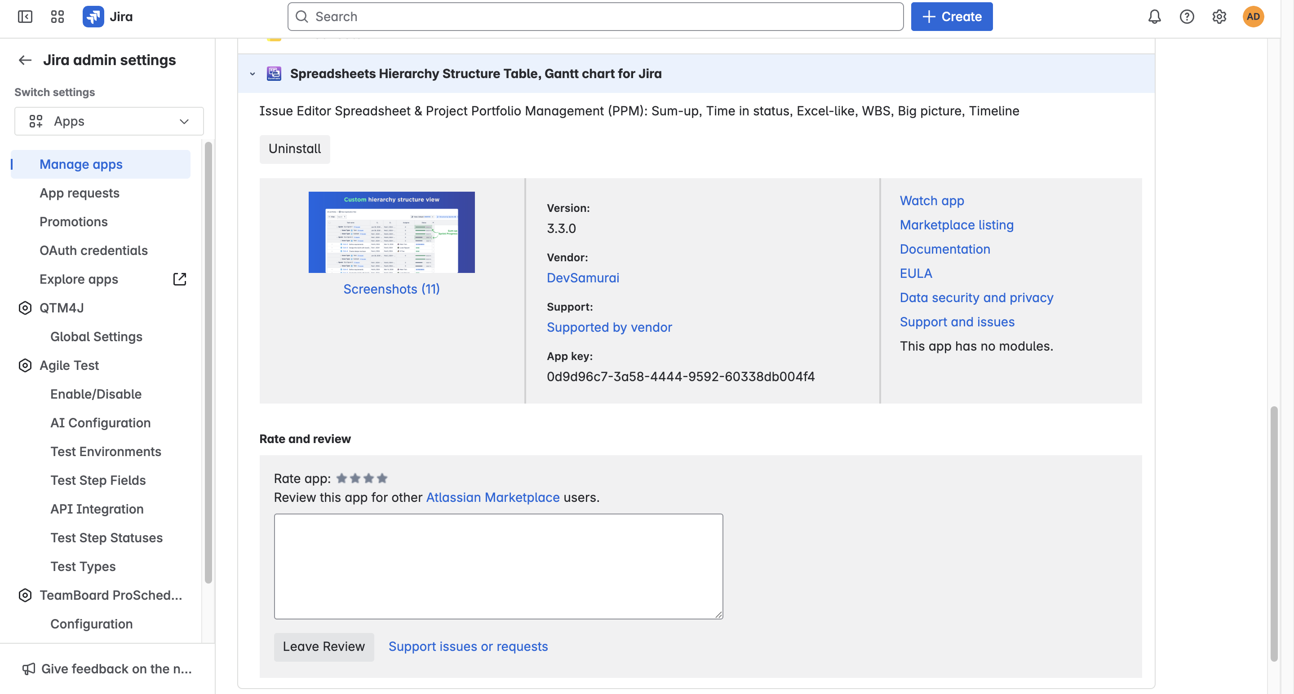Go back using Jira admin settings arrow
The image size is (1294, 694).
[x=25, y=60]
